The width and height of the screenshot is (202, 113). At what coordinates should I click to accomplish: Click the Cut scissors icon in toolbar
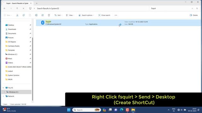point(17,15)
